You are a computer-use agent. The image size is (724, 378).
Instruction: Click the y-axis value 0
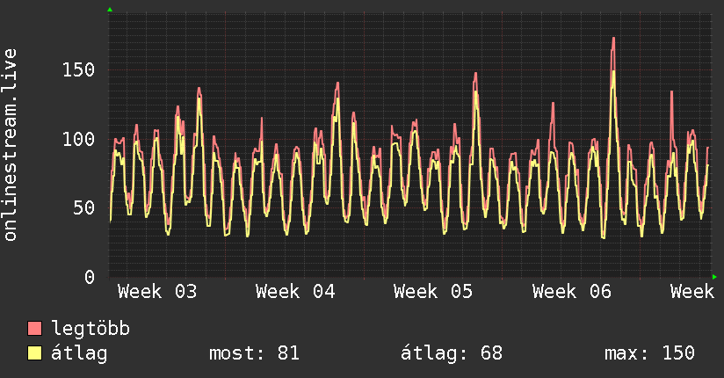point(90,277)
